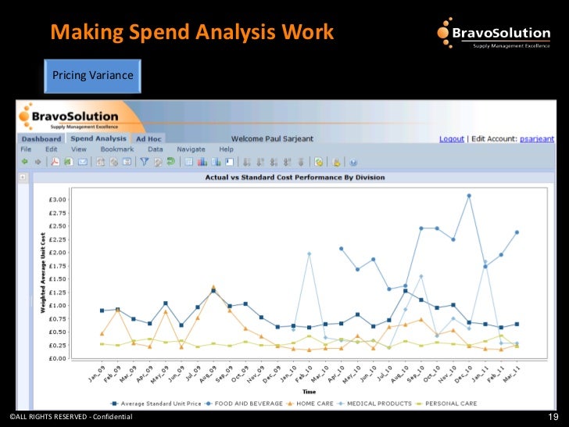
Task: Click the blue chart-with-table icon
Action: pyautogui.click(x=216, y=162)
